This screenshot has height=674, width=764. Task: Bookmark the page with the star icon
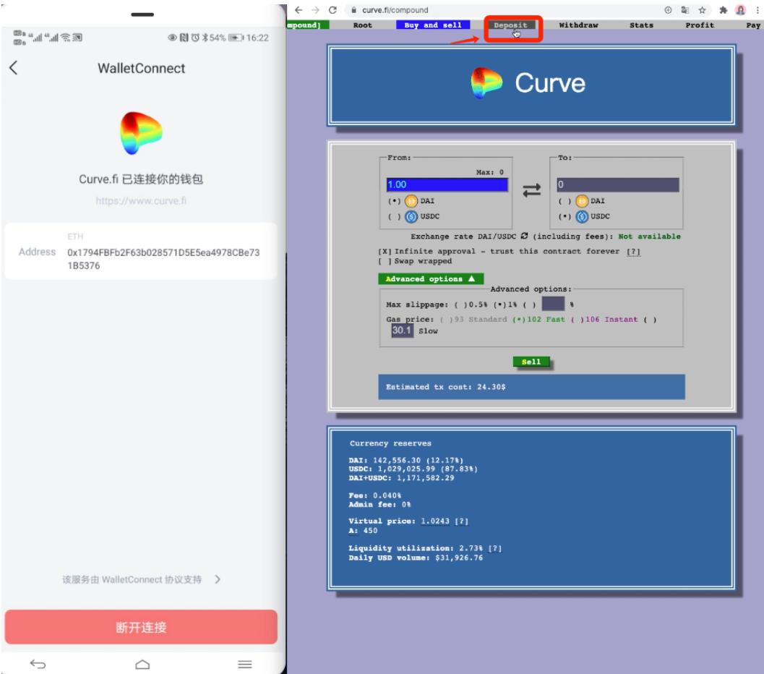[702, 10]
